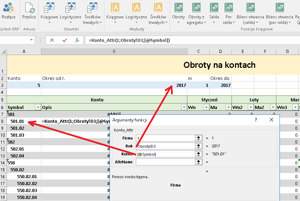Click the dialog help question mark
300x201 pixels.
[256, 120]
